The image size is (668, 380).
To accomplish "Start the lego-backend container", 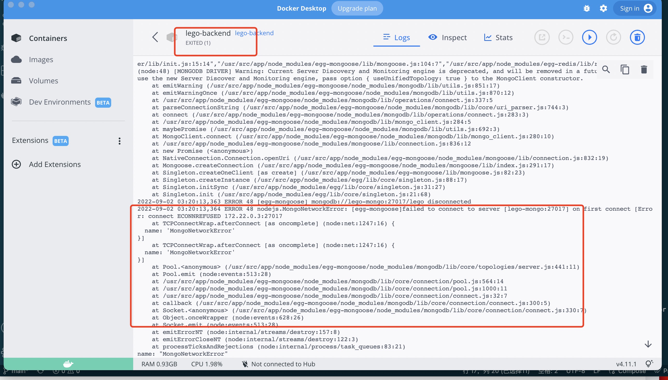I will coord(589,37).
